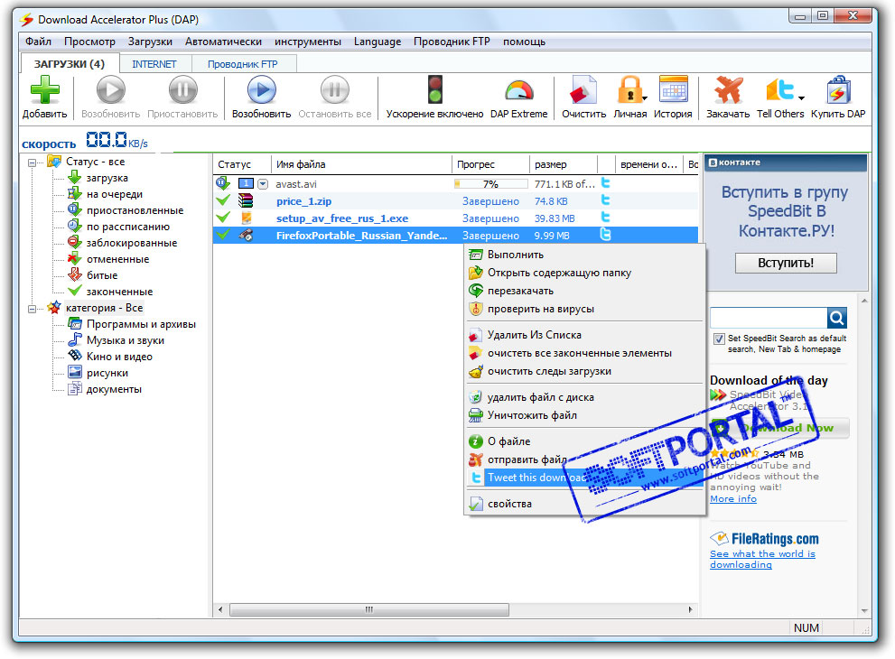Select законченные tree item
This screenshot has height=659, width=895.
pos(119,292)
